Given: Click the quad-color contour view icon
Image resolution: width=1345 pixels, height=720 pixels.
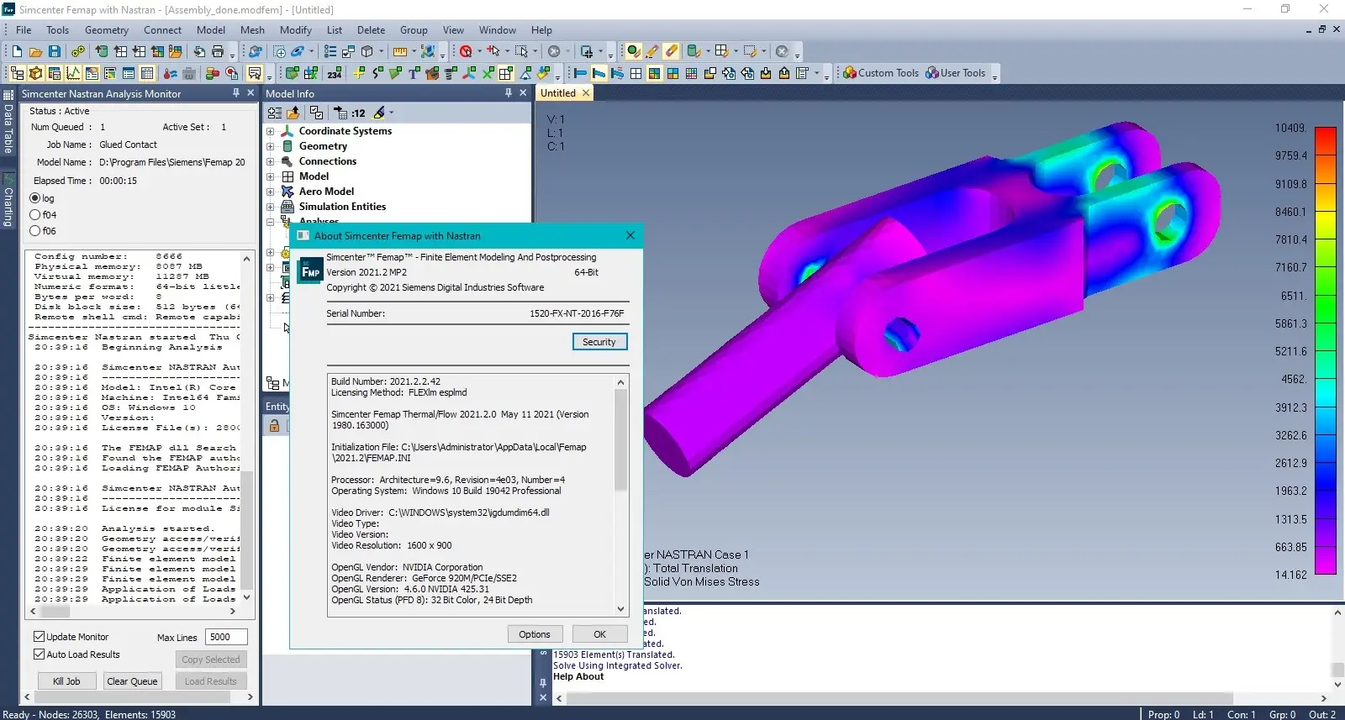Looking at the screenshot, I should [x=654, y=73].
